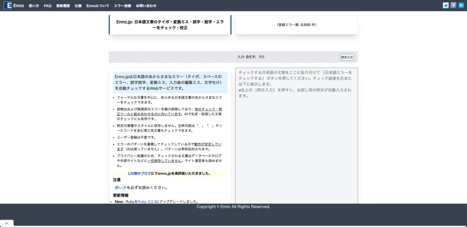Open お問い合わせ contact page
This screenshot has width=467, height=227.
pyautogui.click(x=146, y=6)
